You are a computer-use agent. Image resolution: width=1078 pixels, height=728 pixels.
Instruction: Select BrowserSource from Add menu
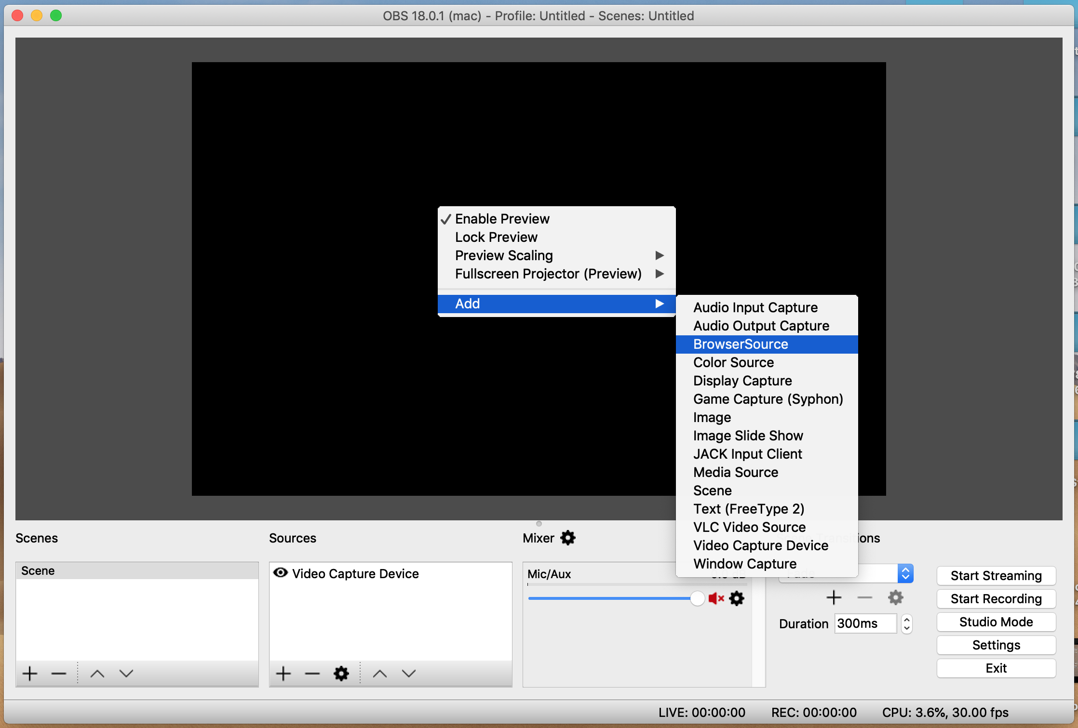(x=767, y=344)
